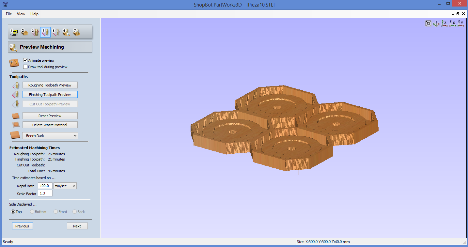The image size is (468, 247).
Task: Click the 'Toolpaths' section heading
Action: pyautogui.click(x=19, y=77)
